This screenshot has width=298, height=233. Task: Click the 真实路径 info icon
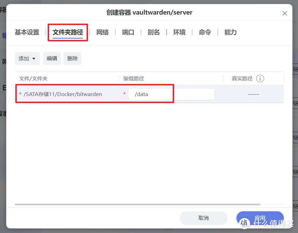pos(260,78)
